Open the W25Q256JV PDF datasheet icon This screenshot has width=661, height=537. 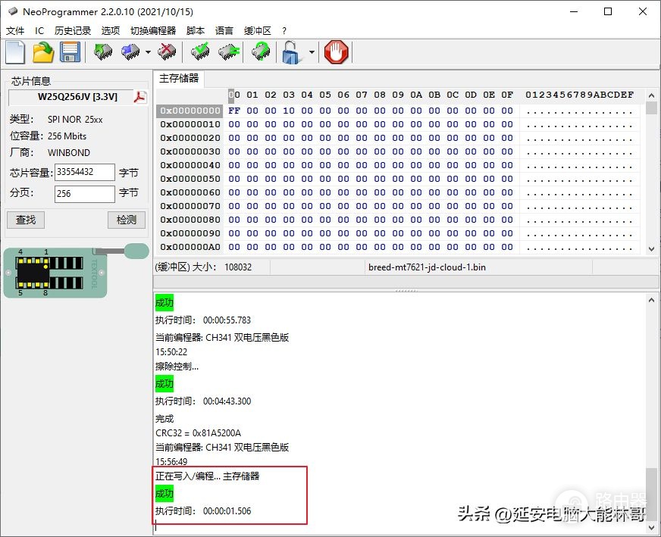[x=140, y=97]
